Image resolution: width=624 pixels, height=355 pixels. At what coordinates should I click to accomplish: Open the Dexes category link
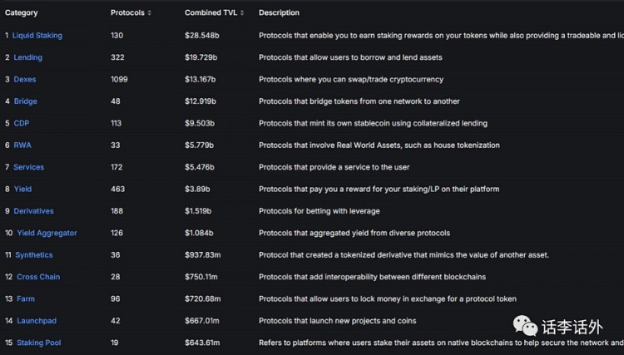pos(25,79)
